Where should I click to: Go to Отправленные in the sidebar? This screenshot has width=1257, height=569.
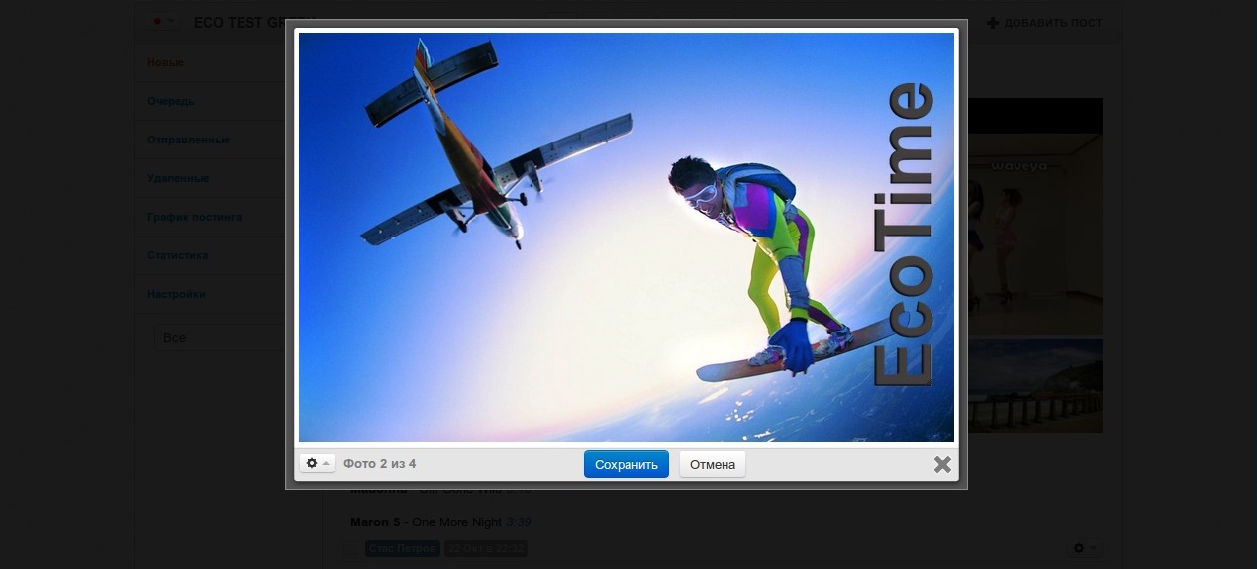pyautogui.click(x=188, y=140)
